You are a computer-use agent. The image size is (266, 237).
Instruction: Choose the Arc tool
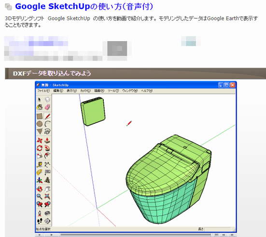(47, 124)
